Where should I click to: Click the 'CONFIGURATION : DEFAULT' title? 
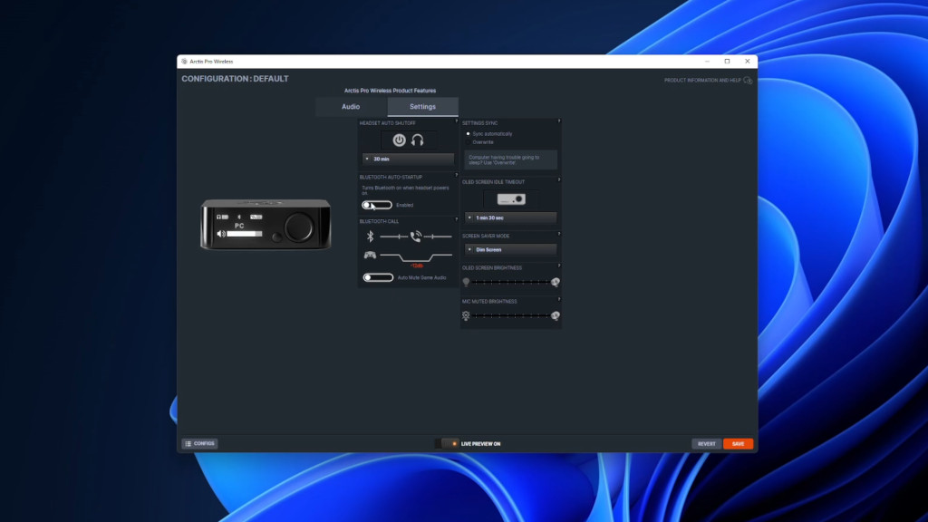(x=235, y=79)
